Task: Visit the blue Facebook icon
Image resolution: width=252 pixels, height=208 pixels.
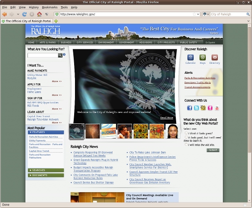Action: 190,108
